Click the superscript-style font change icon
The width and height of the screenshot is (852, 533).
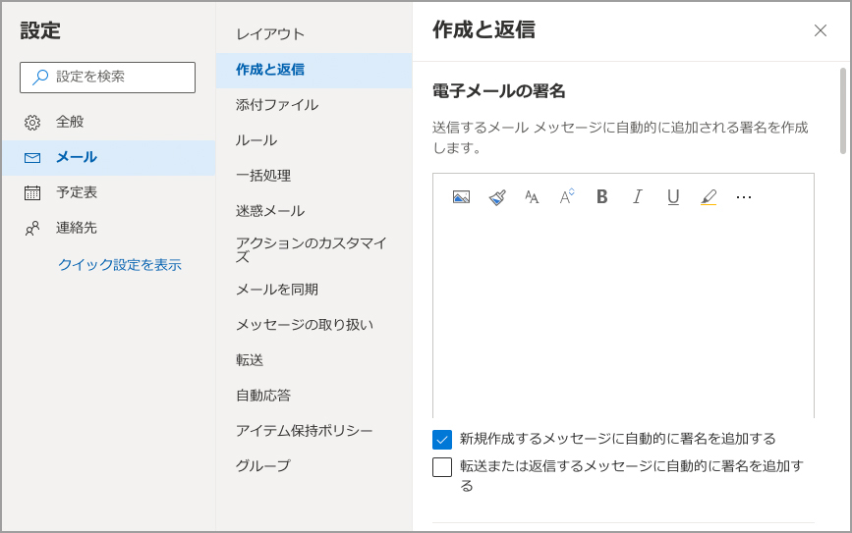click(567, 197)
